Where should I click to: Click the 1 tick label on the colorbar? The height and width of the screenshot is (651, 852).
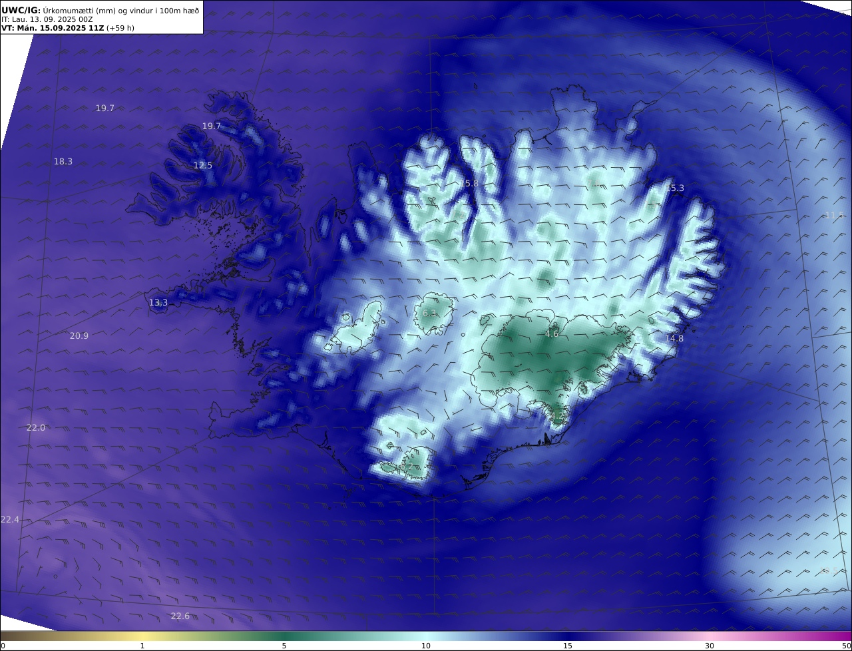click(x=142, y=646)
